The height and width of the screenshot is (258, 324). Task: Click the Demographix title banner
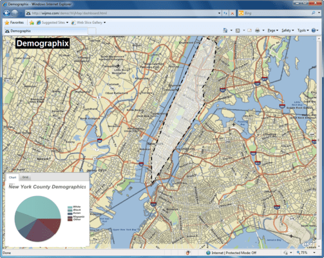click(x=43, y=43)
